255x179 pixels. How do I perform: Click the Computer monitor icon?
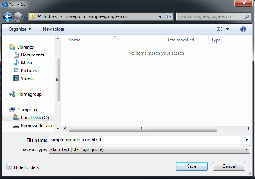(x=12, y=109)
